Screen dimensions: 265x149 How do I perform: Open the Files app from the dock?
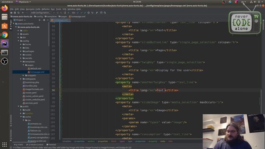(x=5, y=17)
